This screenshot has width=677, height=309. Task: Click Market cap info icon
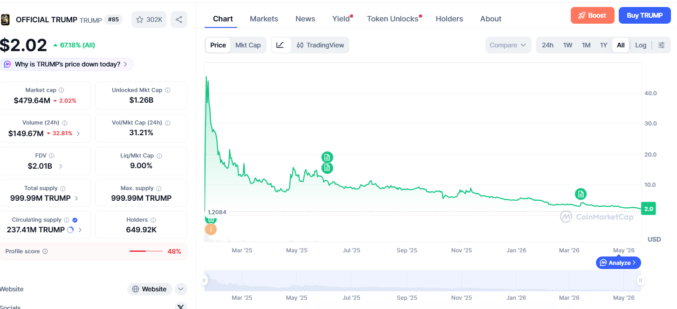pos(62,90)
